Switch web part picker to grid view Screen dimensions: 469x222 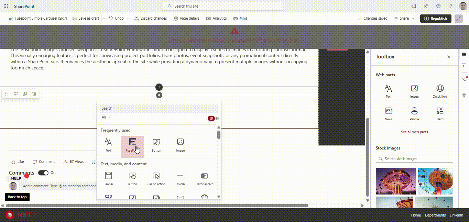point(211,118)
